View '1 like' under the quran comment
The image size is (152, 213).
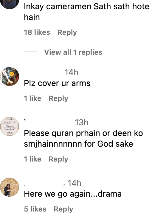click(33, 159)
